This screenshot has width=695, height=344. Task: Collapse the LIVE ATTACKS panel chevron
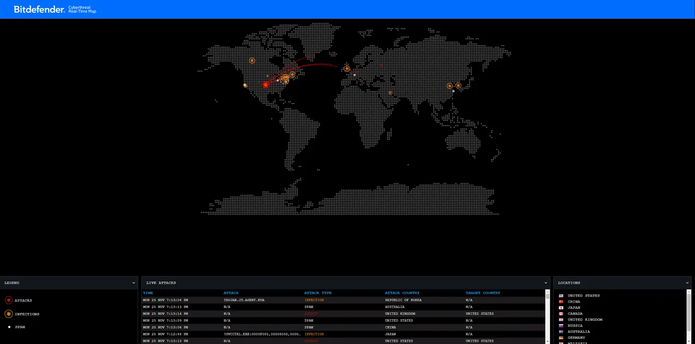click(545, 282)
